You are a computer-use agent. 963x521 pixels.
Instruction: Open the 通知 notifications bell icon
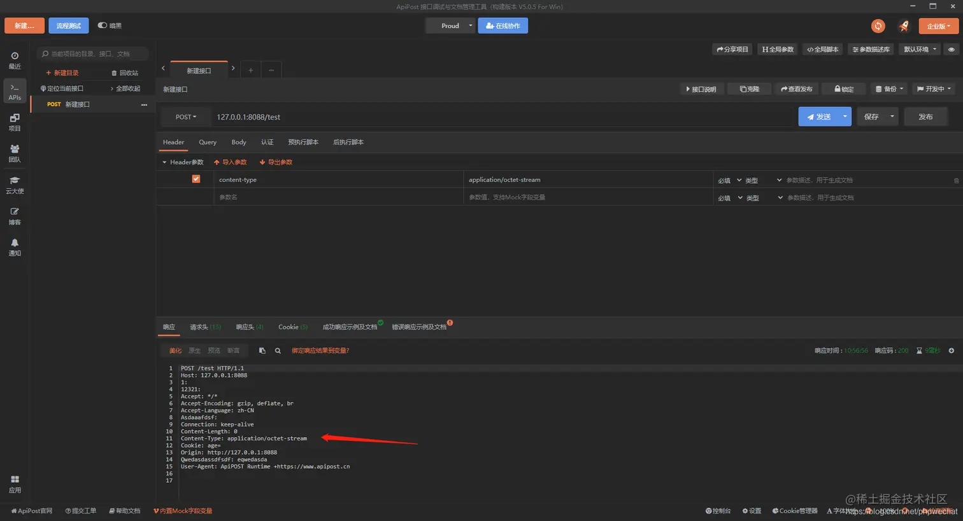(x=15, y=247)
